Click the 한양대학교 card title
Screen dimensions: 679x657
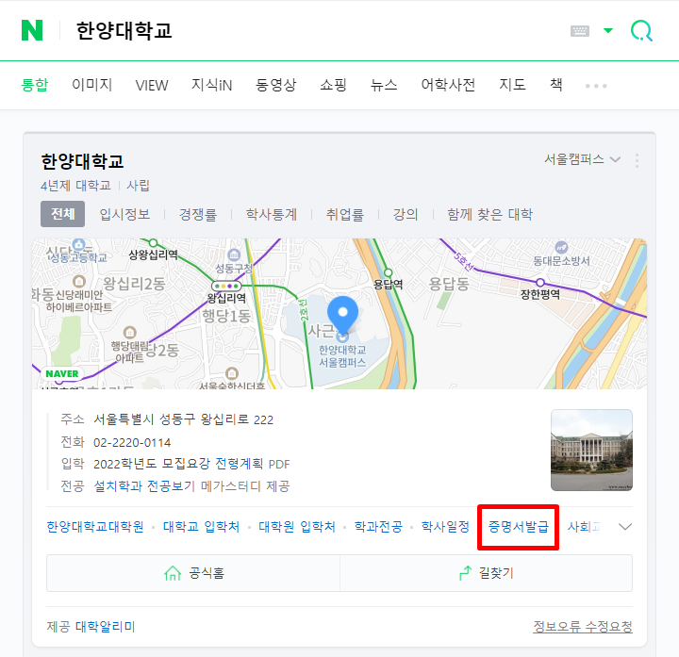(x=82, y=161)
